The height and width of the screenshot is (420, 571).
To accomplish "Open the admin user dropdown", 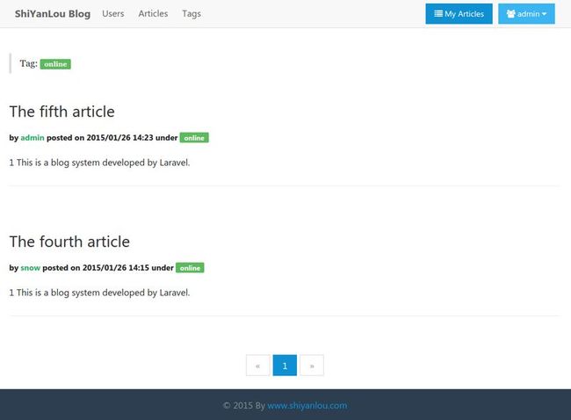I will click(x=526, y=14).
